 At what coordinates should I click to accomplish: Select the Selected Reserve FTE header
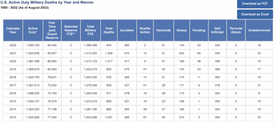[71, 31]
